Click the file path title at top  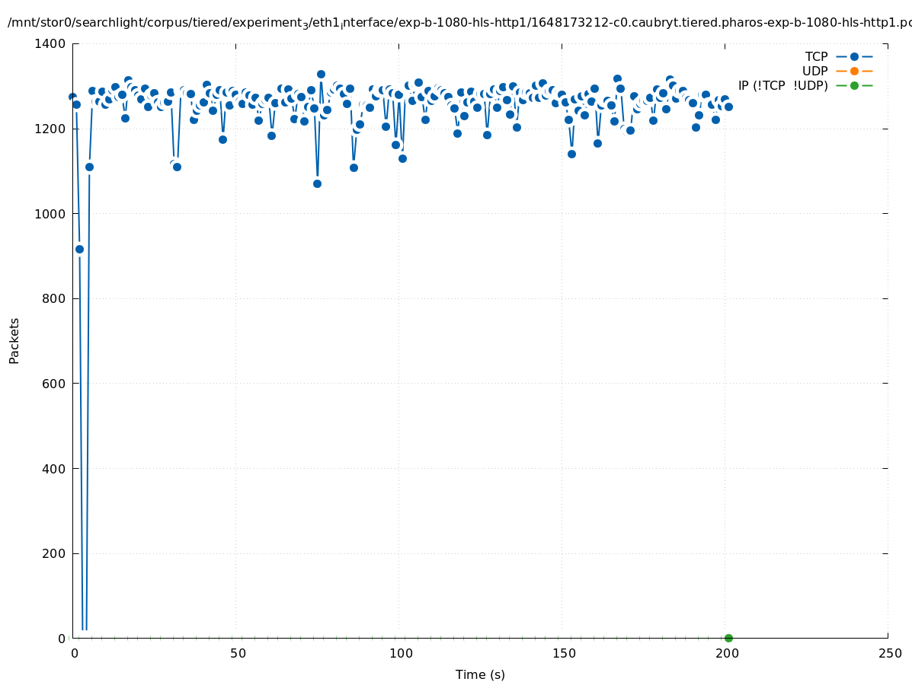[x=457, y=23]
